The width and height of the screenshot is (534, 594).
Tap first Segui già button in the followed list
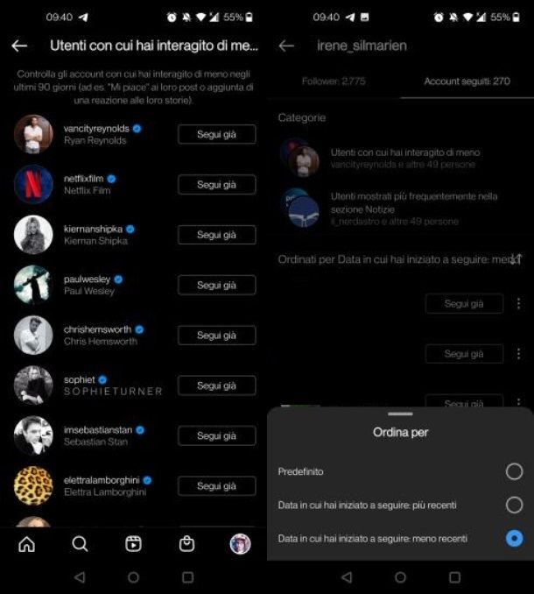(464, 303)
